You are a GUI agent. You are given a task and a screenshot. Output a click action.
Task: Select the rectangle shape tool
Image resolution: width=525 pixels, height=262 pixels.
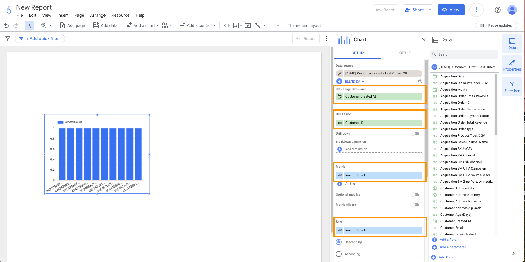pyautogui.click(x=271, y=25)
